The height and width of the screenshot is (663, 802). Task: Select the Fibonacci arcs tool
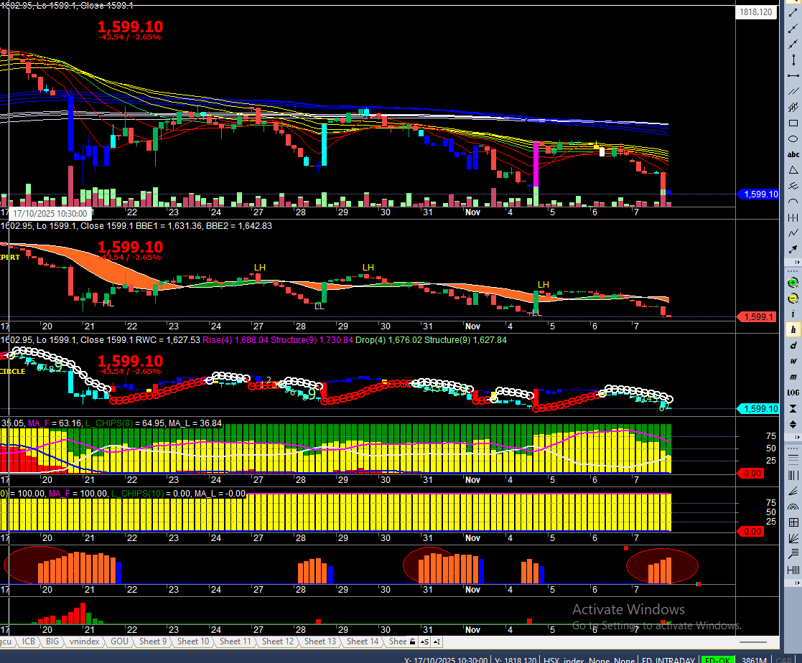tap(793, 507)
